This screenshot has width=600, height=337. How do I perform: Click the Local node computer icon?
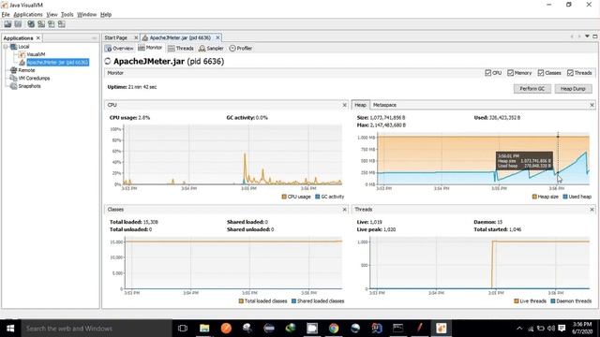click(14, 47)
